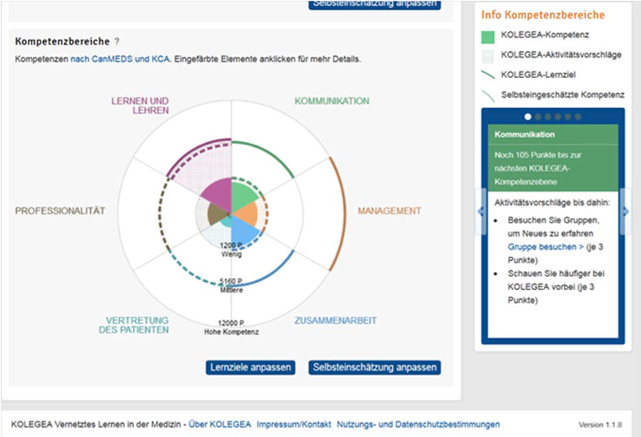Go to next info carousel slide
The height and width of the screenshot is (437, 641).
[624, 211]
